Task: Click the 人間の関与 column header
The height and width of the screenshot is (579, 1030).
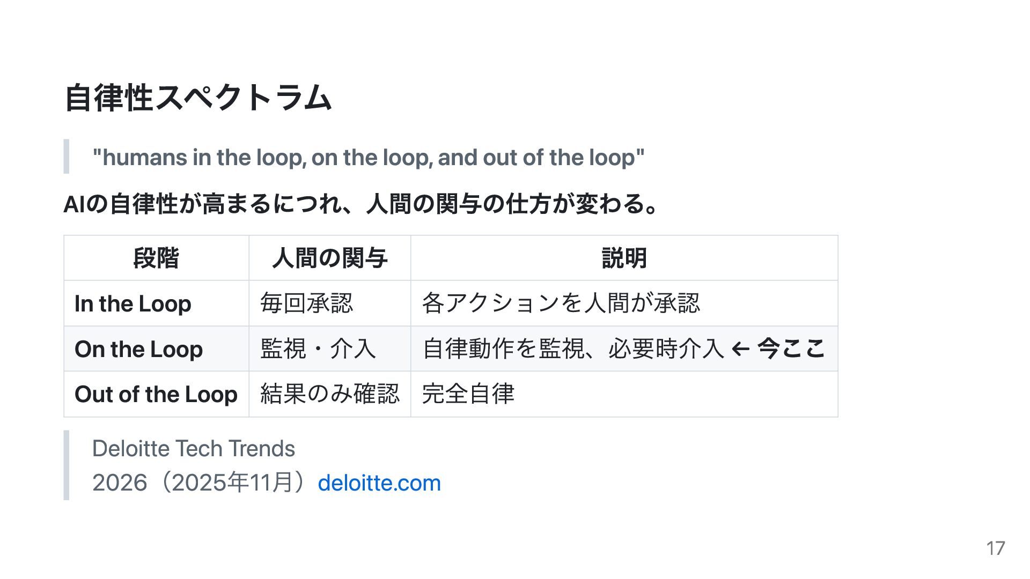Action: [x=329, y=258]
